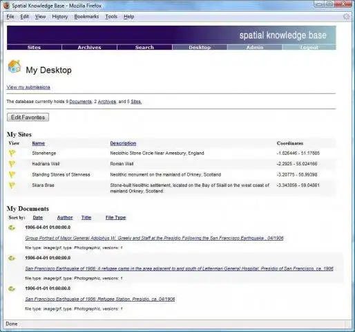355x332 pixels.
Task: Click the My Desktop house icon
Action: pos(15,66)
